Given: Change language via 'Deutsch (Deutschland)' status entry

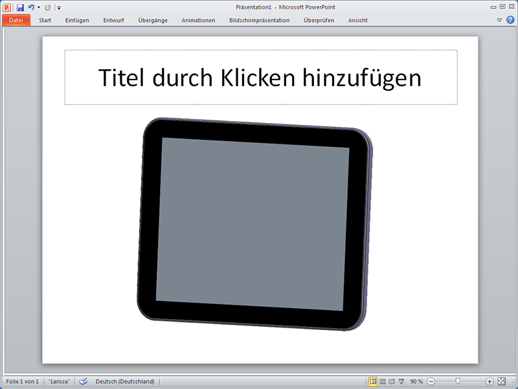Looking at the screenshot, I should click(125, 381).
